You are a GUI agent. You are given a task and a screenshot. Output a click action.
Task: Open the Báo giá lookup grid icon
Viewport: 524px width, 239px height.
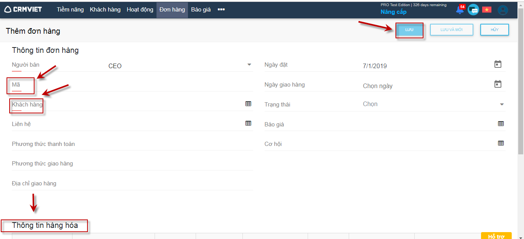[x=501, y=124]
